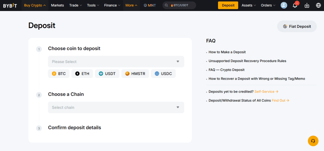Open the Buy Crypto menu
The width and height of the screenshot is (324, 151).
point(35,5)
